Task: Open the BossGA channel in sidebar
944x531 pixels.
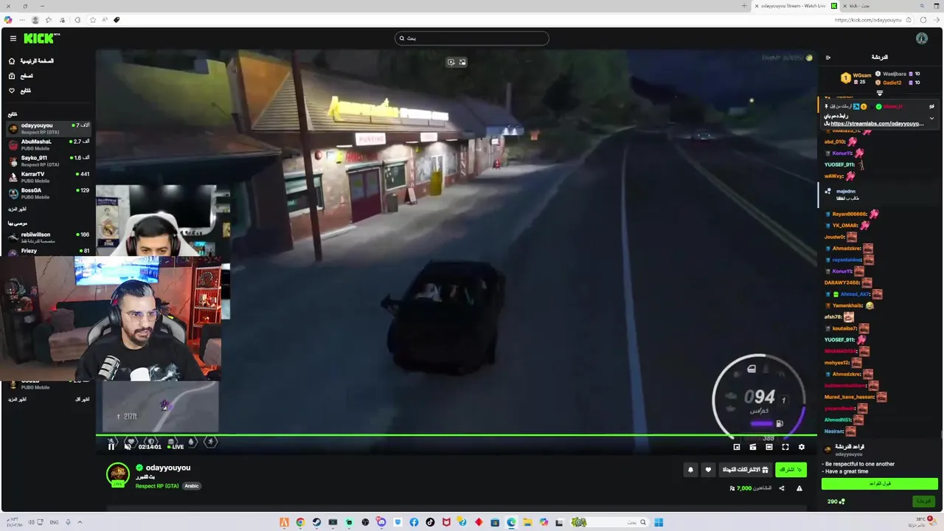Action: click(48, 193)
